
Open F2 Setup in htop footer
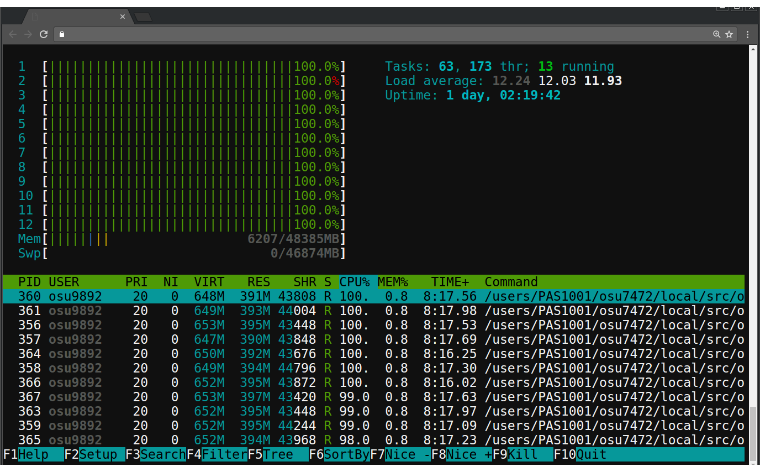tap(94, 454)
